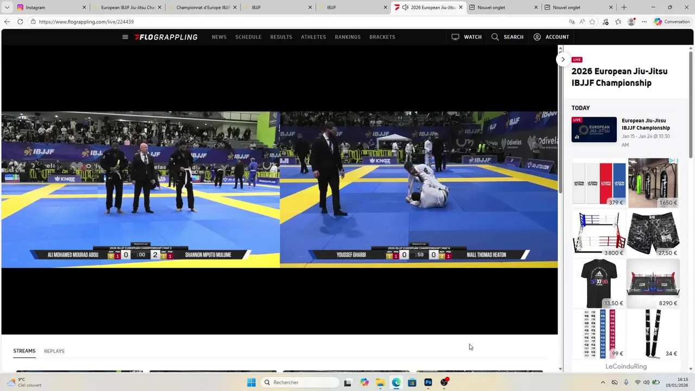Open the SCHEDULE page

tap(248, 37)
